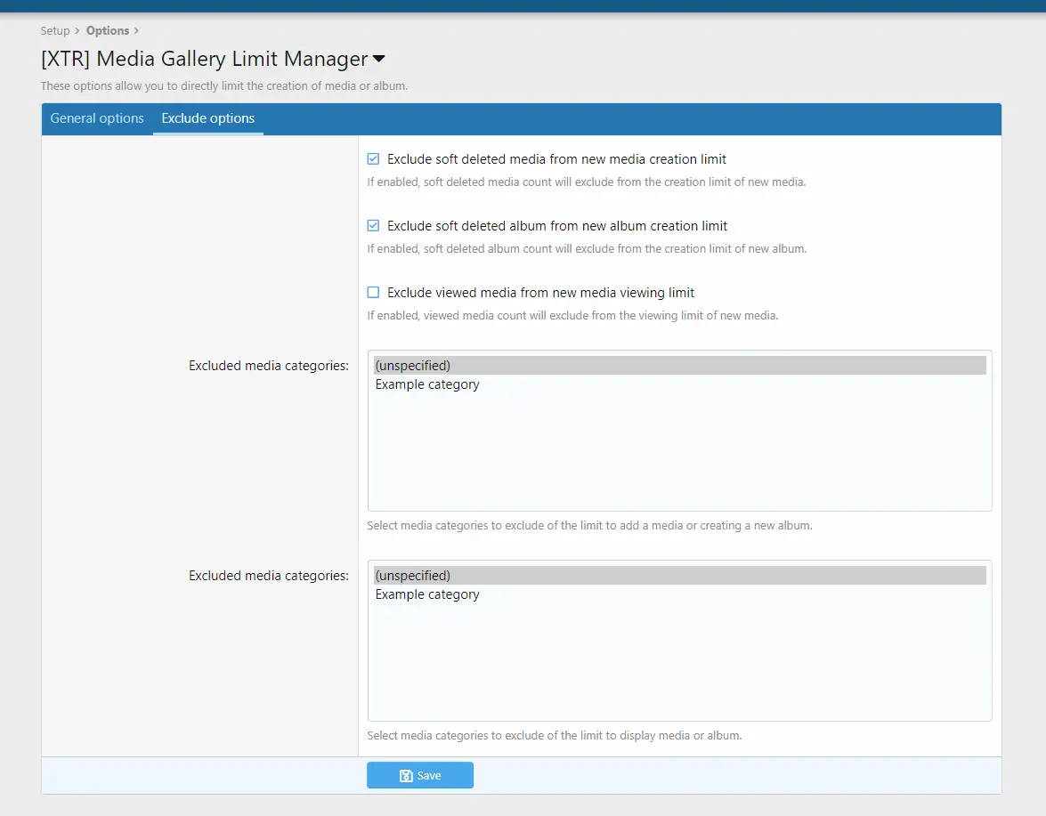The height and width of the screenshot is (816, 1046).
Task: Click the second Excluded media categories label
Action: 269,576
